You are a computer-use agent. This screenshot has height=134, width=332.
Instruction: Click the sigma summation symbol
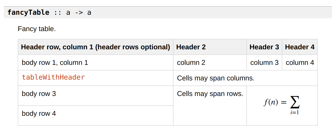[295, 102]
